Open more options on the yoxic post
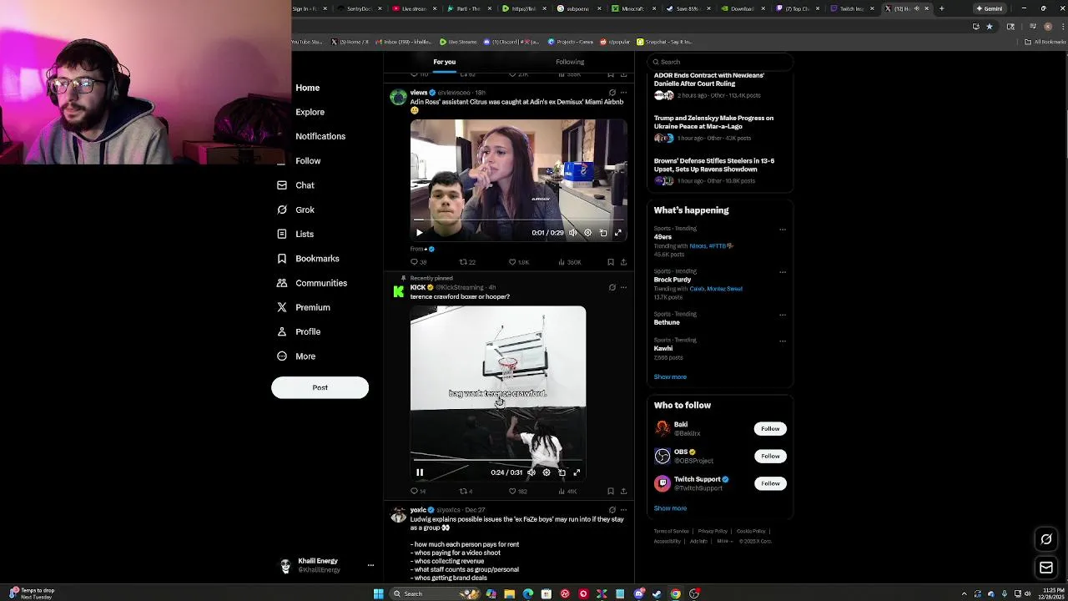Viewport: 1068px width, 601px height. coord(623,509)
